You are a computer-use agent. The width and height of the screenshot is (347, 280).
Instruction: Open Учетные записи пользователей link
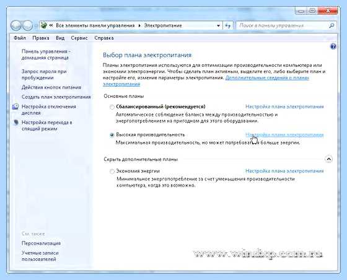tap(40, 256)
